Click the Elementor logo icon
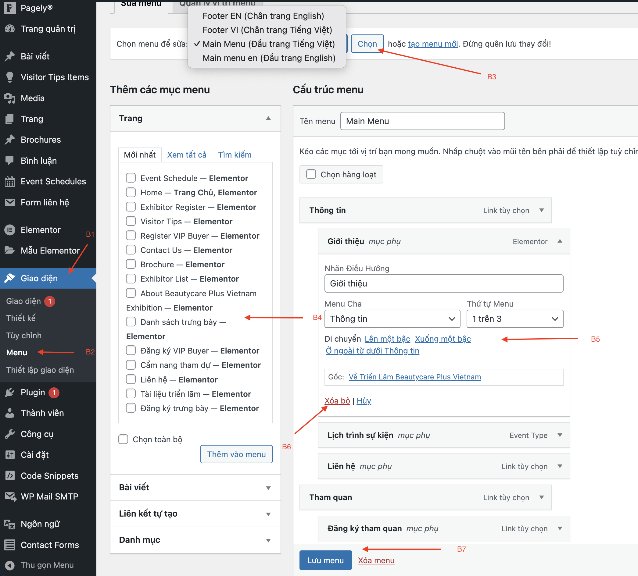Screen dimensions: 638x576 point(10,230)
